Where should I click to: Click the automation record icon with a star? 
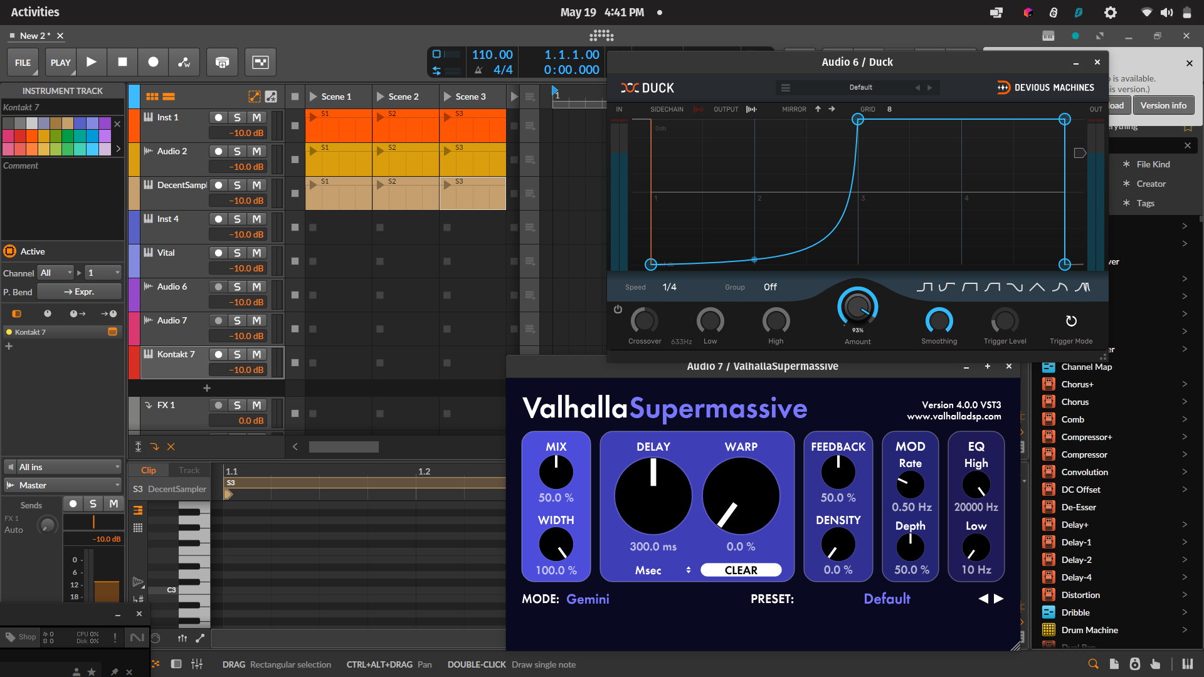point(271,97)
